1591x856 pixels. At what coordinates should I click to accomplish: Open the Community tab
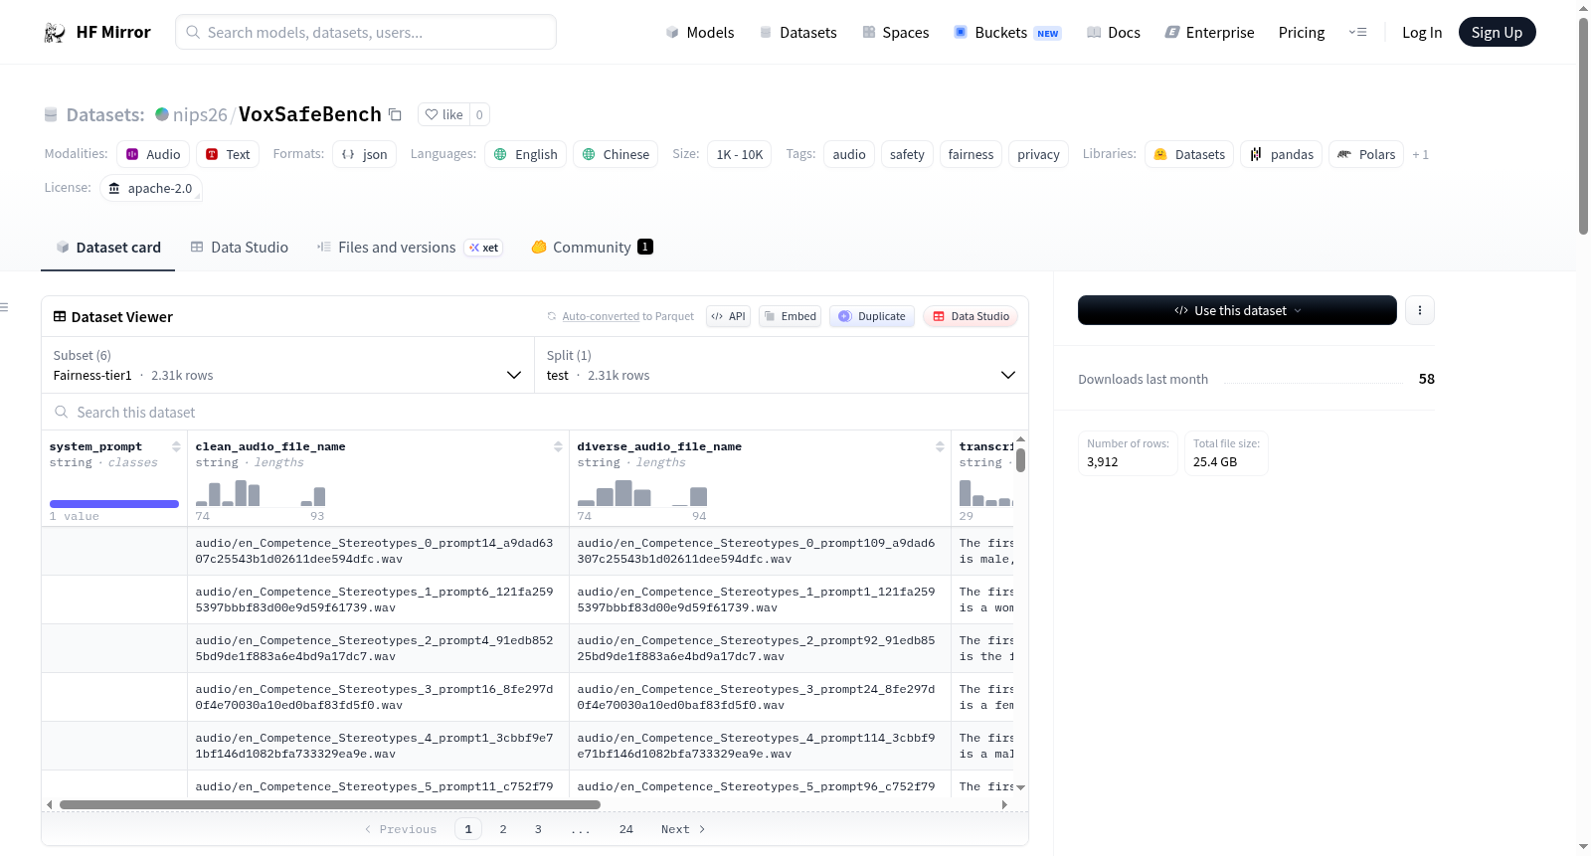592,248
